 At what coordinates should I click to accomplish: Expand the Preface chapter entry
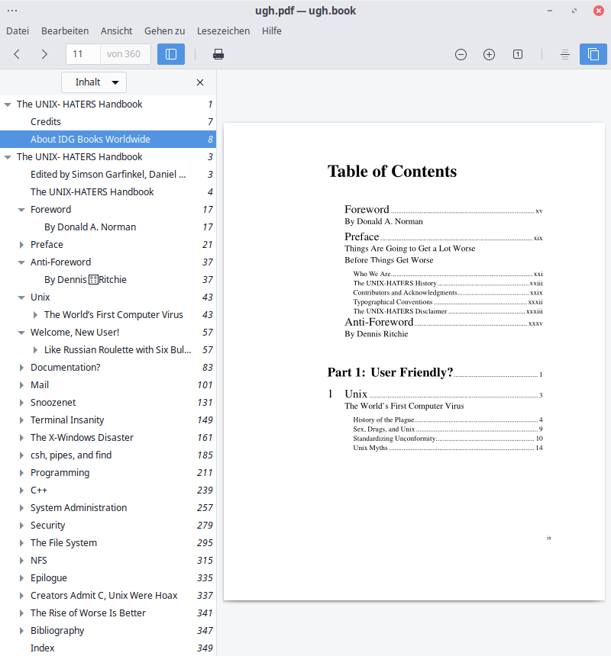pyautogui.click(x=21, y=245)
